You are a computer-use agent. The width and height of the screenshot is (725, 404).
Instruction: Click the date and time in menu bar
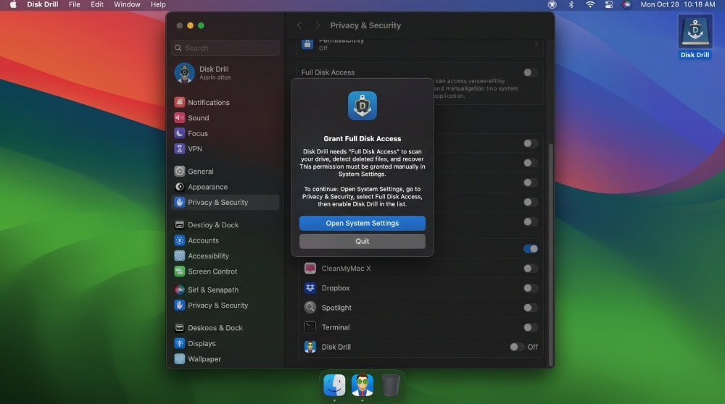point(678,4)
